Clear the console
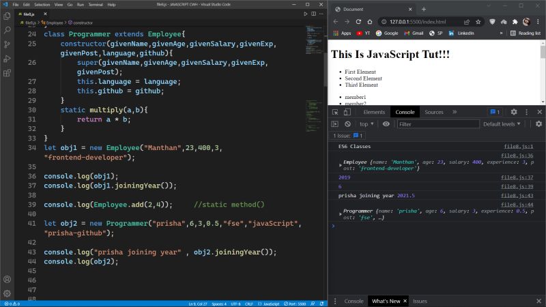Screen dimensions: 546x307 coord(347,124)
